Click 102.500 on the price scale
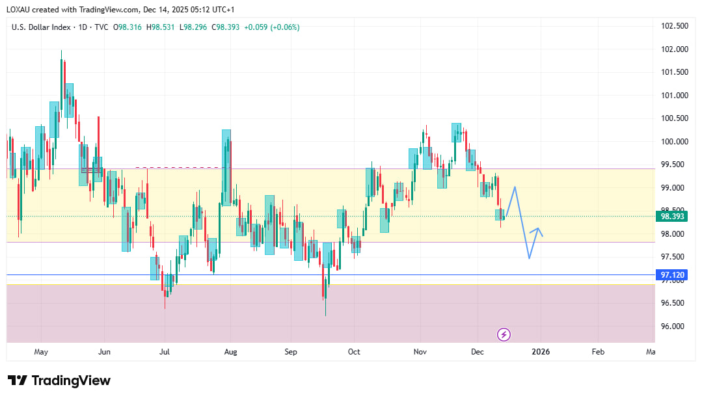This screenshot has width=702, height=400. (x=674, y=26)
